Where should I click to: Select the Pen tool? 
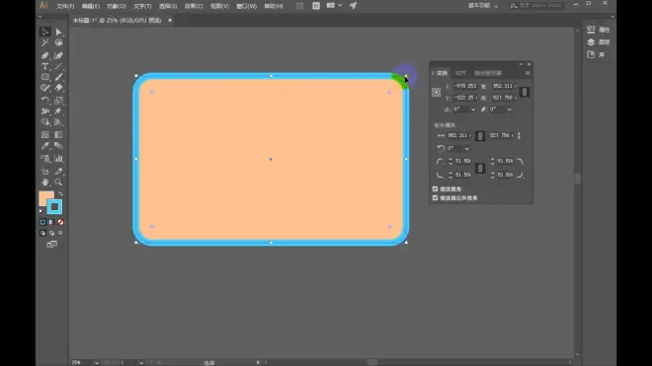click(44, 55)
